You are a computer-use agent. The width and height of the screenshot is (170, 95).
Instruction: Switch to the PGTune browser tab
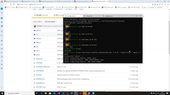[65, 1]
